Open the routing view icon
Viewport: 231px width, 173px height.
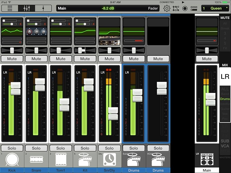click(x=176, y=8)
